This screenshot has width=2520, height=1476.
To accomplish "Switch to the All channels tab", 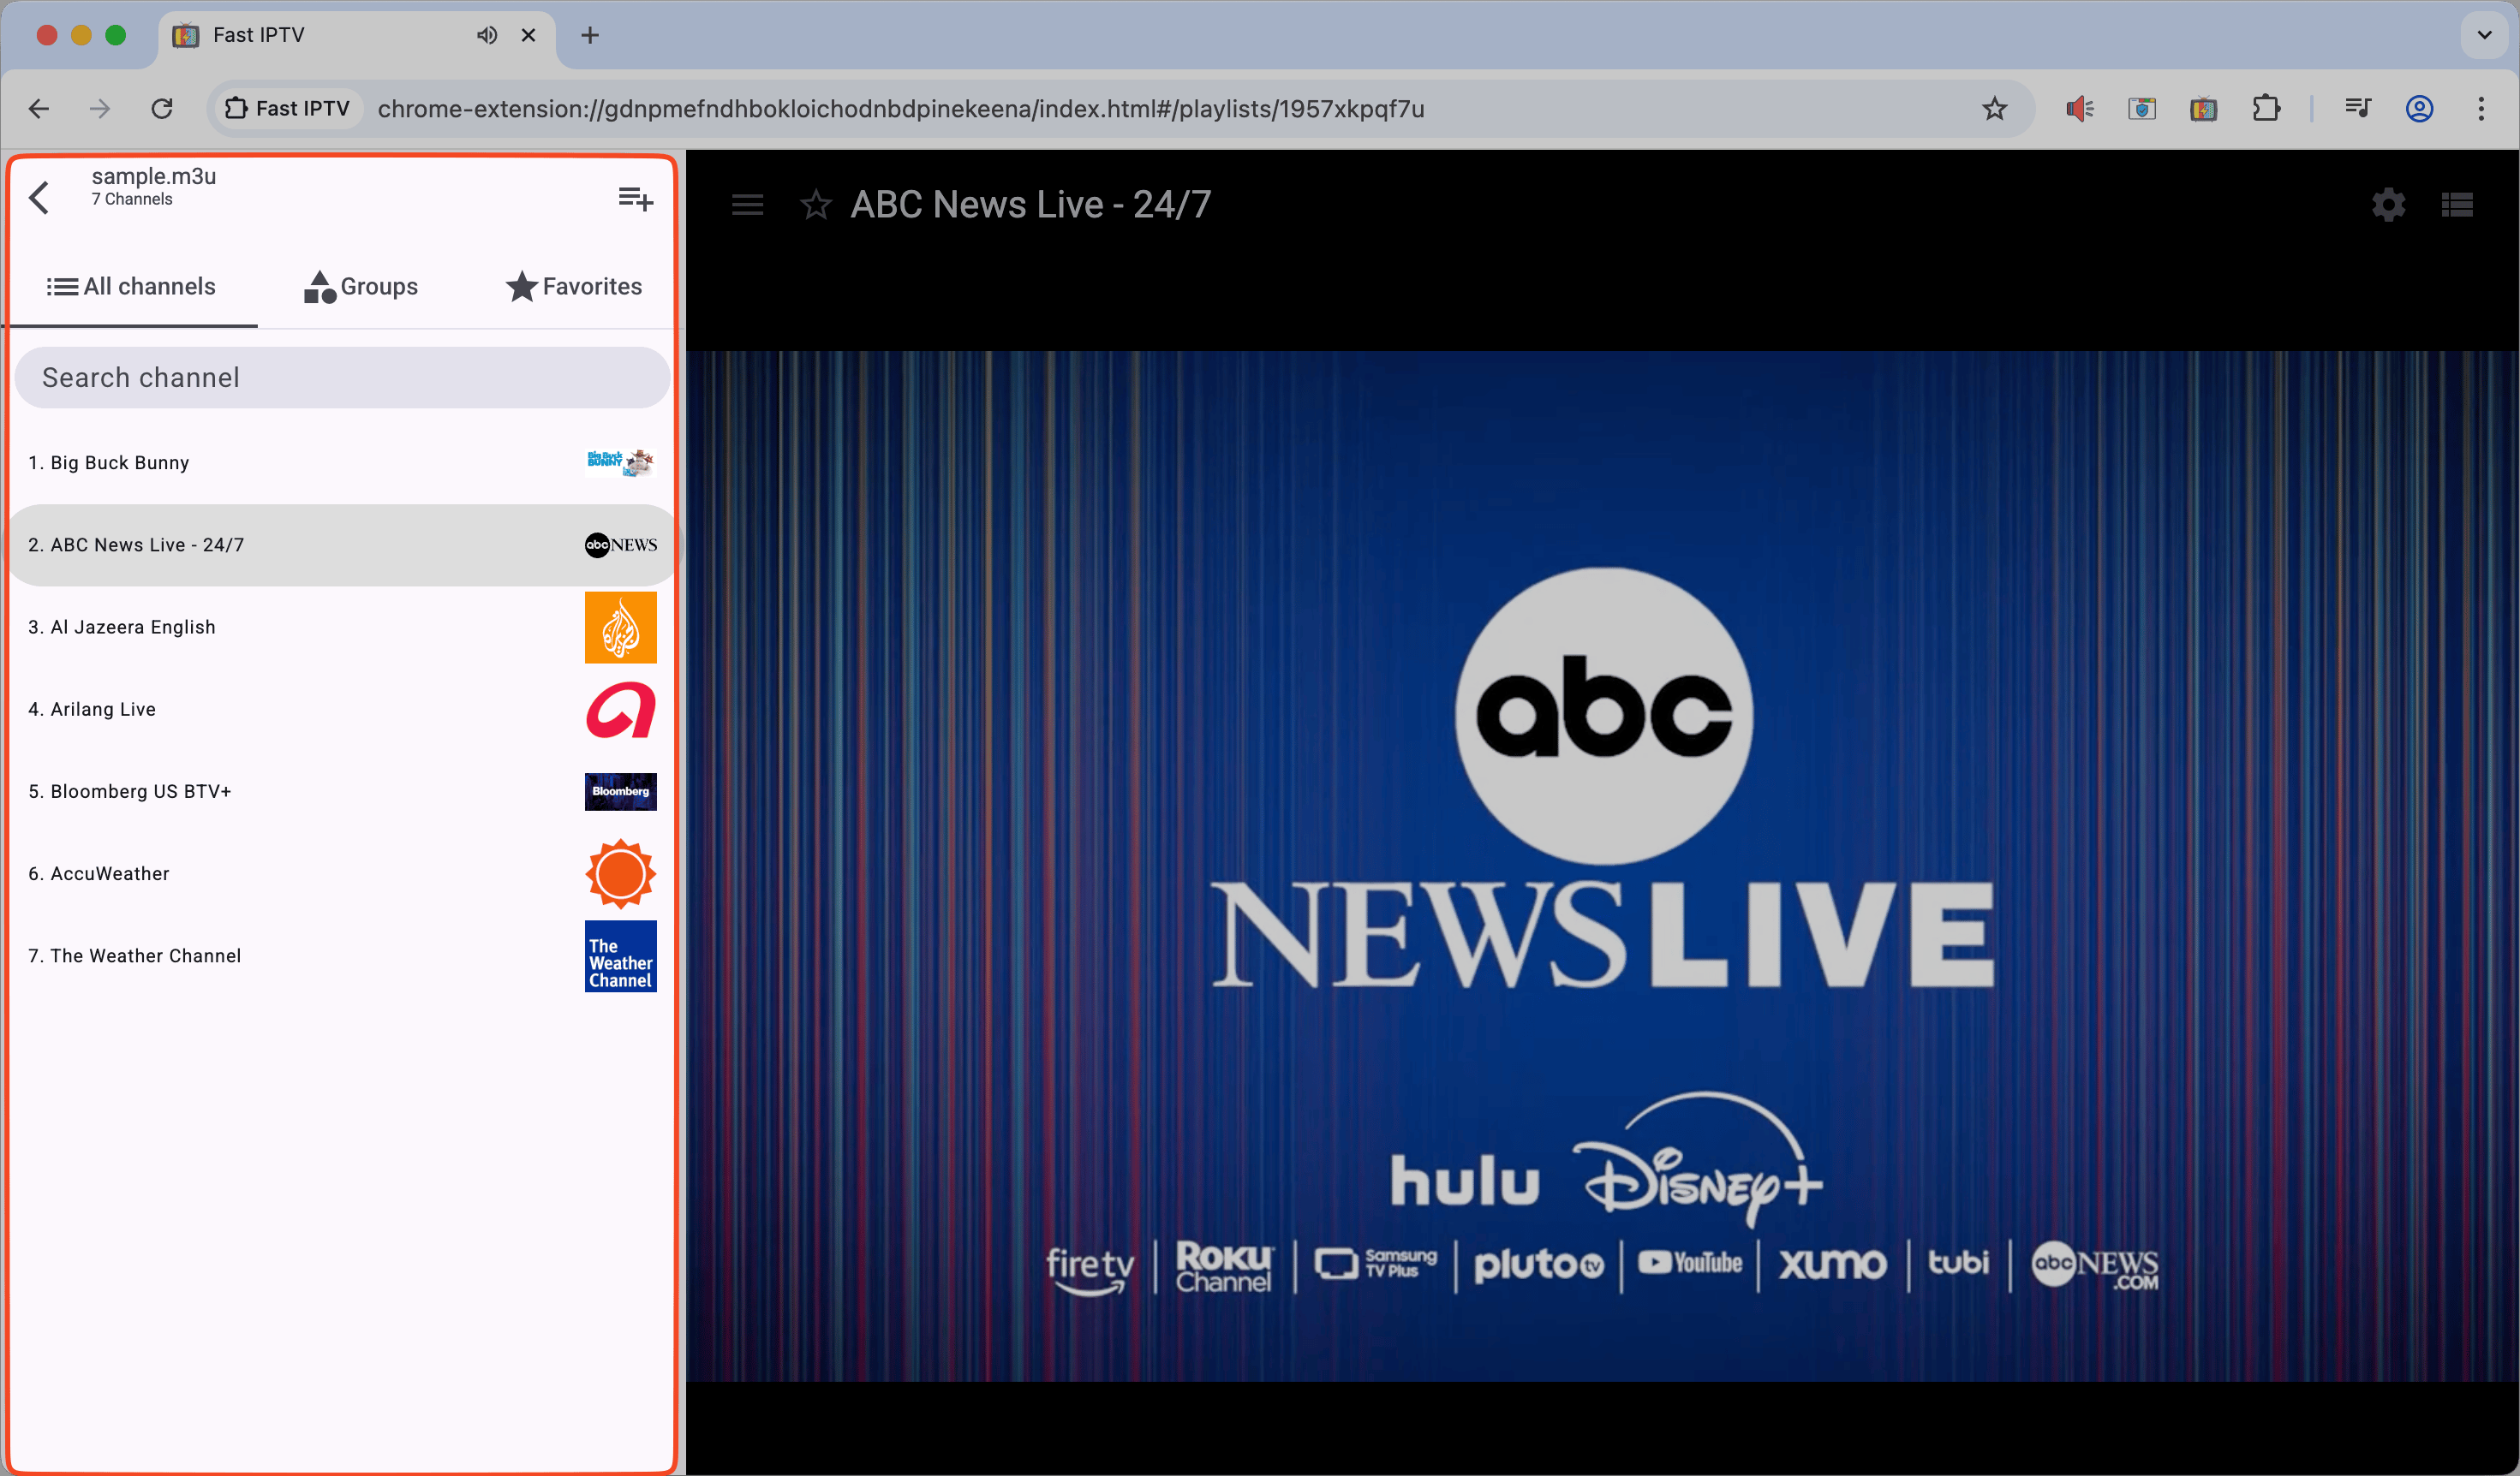I will (131, 287).
